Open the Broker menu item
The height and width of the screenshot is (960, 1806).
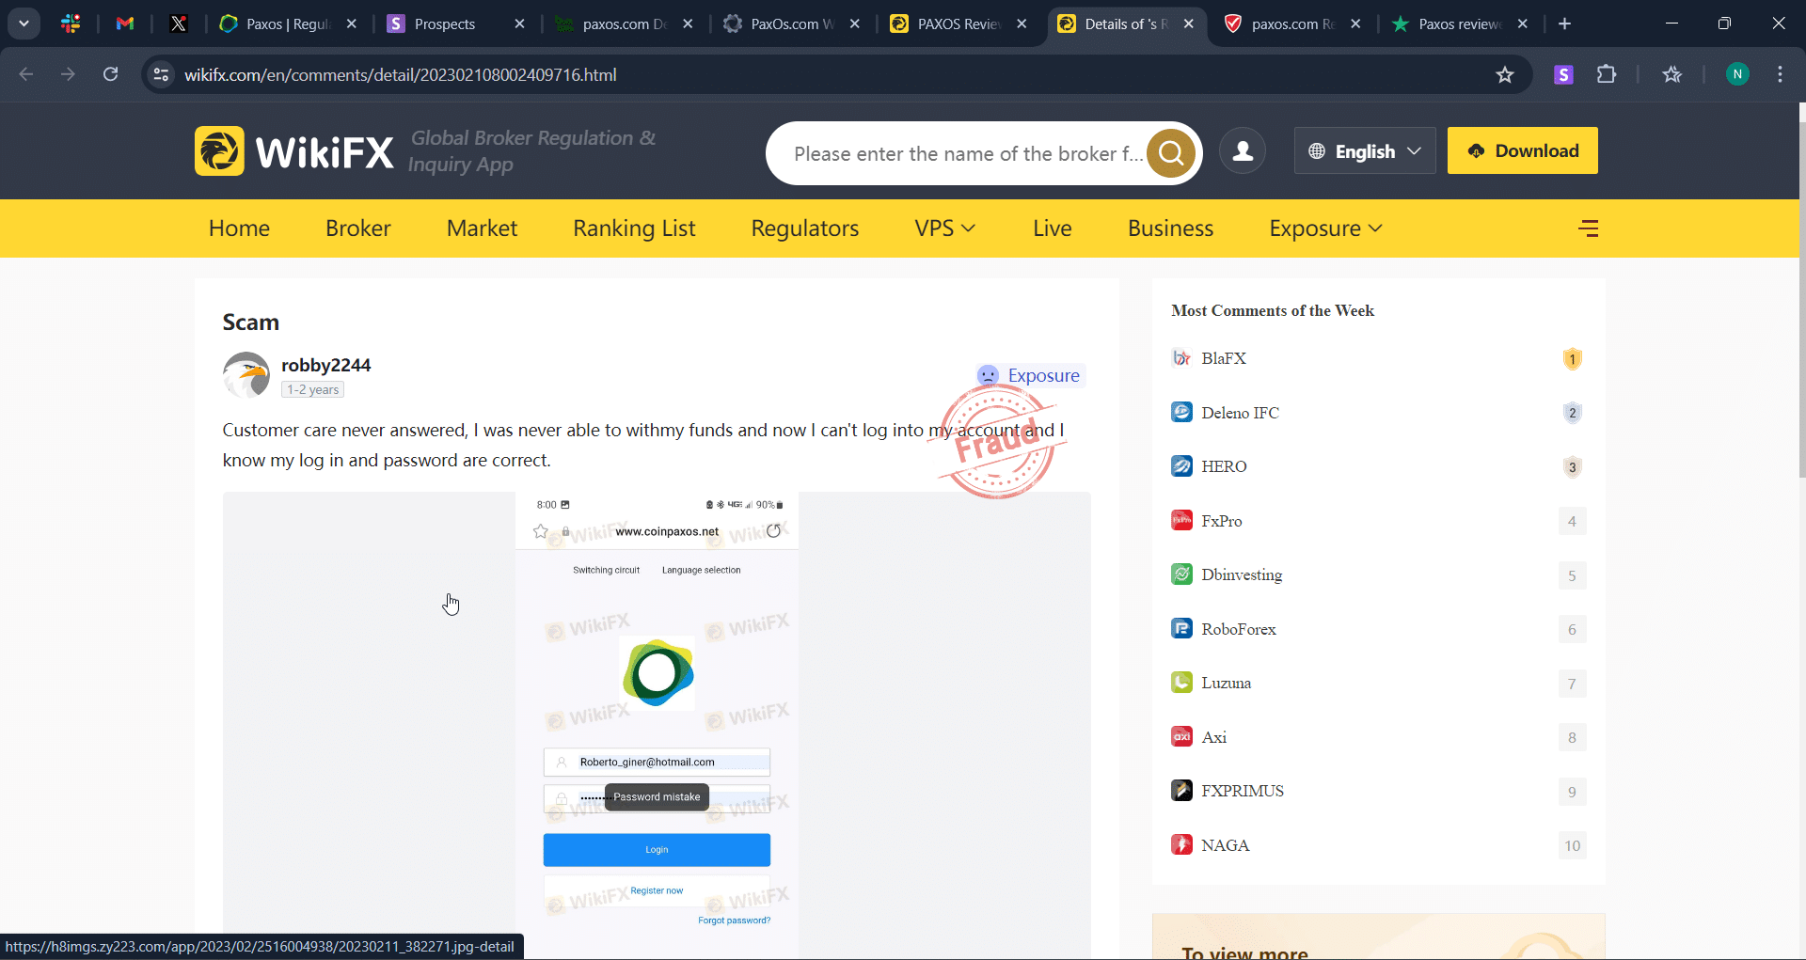pyautogui.click(x=358, y=228)
